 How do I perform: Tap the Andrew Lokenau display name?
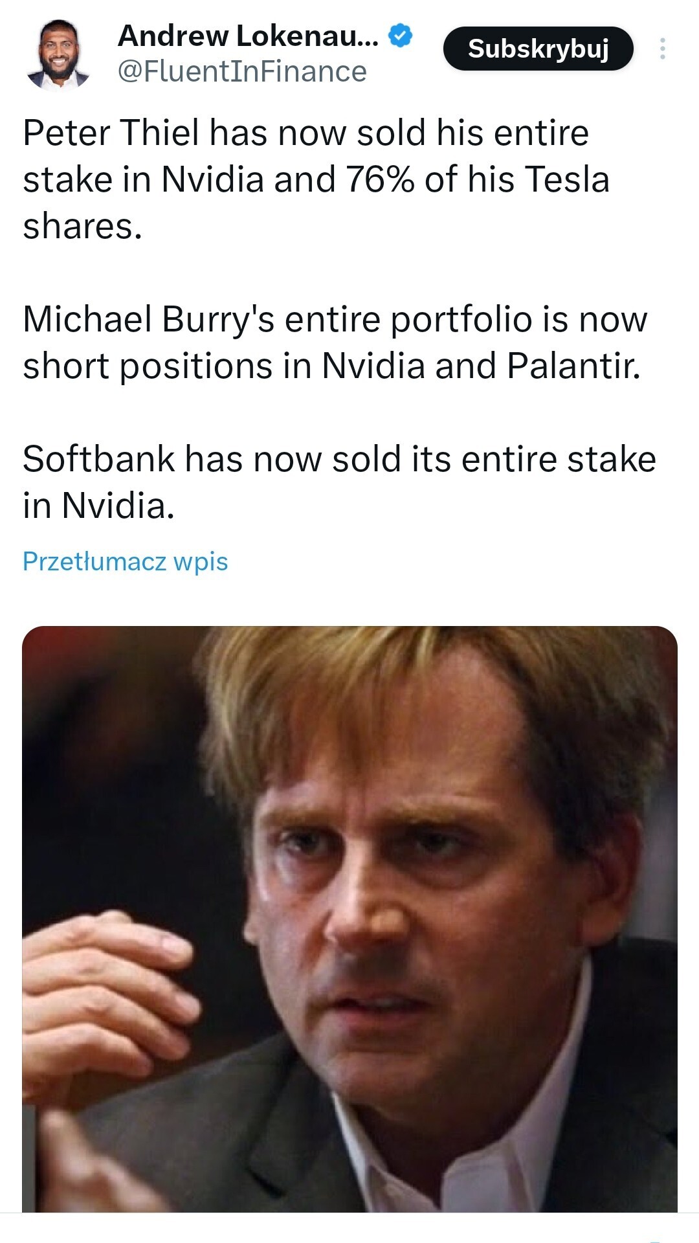(x=247, y=36)
